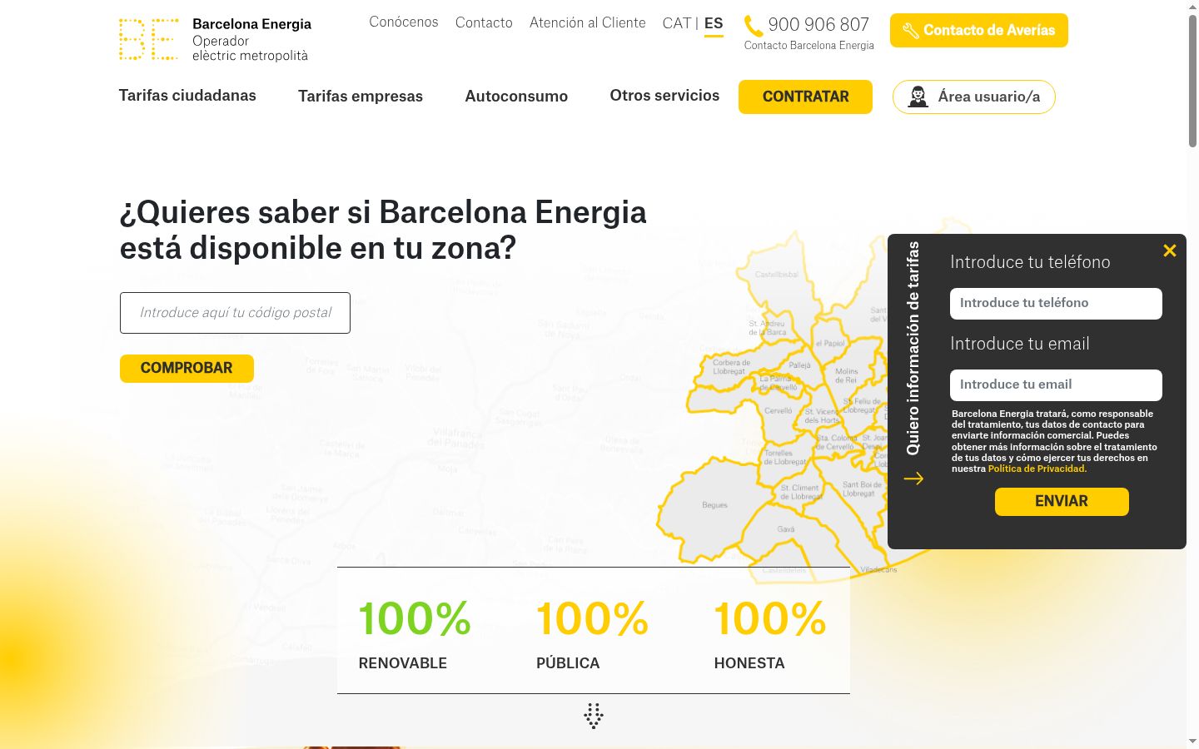Viewport: 1199px width, 749px height.
Task: Click the Corbera de Llobregat map area
Action: pyautogui.click(x=731, y=366)
